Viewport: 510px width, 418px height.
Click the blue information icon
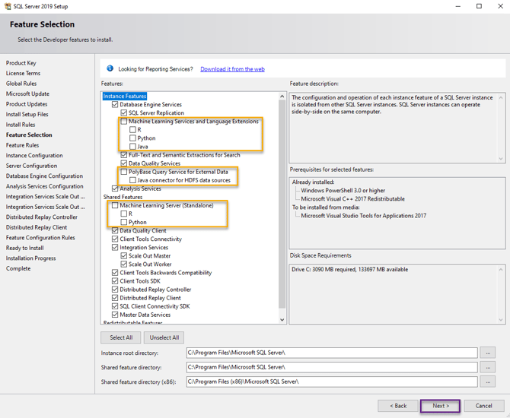(x=110, y=69)
